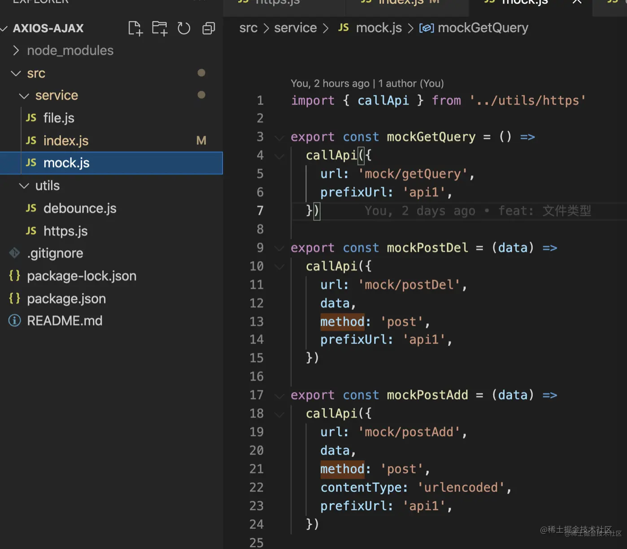Click the callApi import name on line 1

(383, 100)
